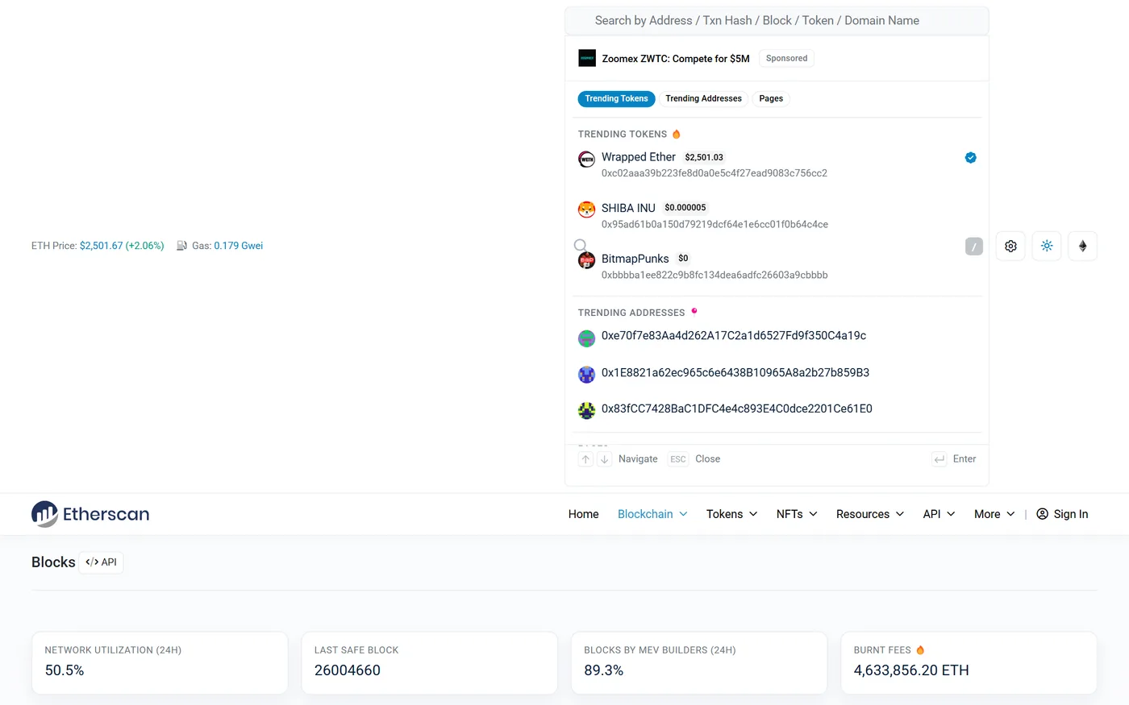This screenshot has height=705, width=1129.
Task: Click the Sign In user profile icon
Action: tap(1043, 514)
